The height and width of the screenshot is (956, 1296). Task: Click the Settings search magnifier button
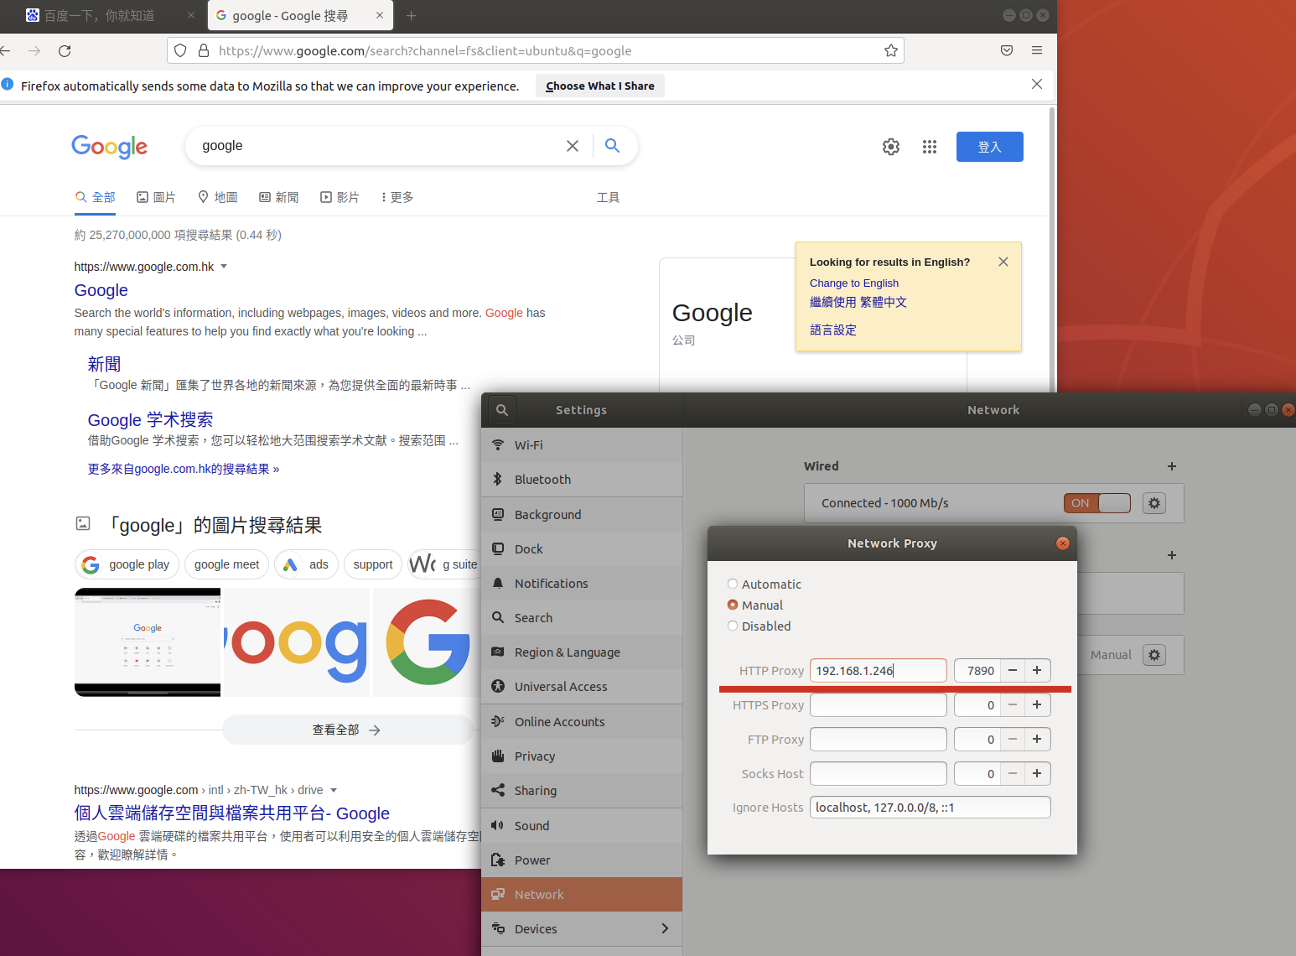coord(501,410)
